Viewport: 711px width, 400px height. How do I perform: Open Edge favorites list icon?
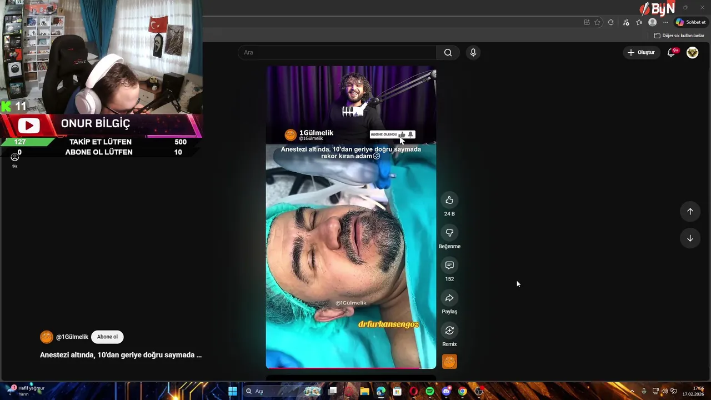coord(639,22)
